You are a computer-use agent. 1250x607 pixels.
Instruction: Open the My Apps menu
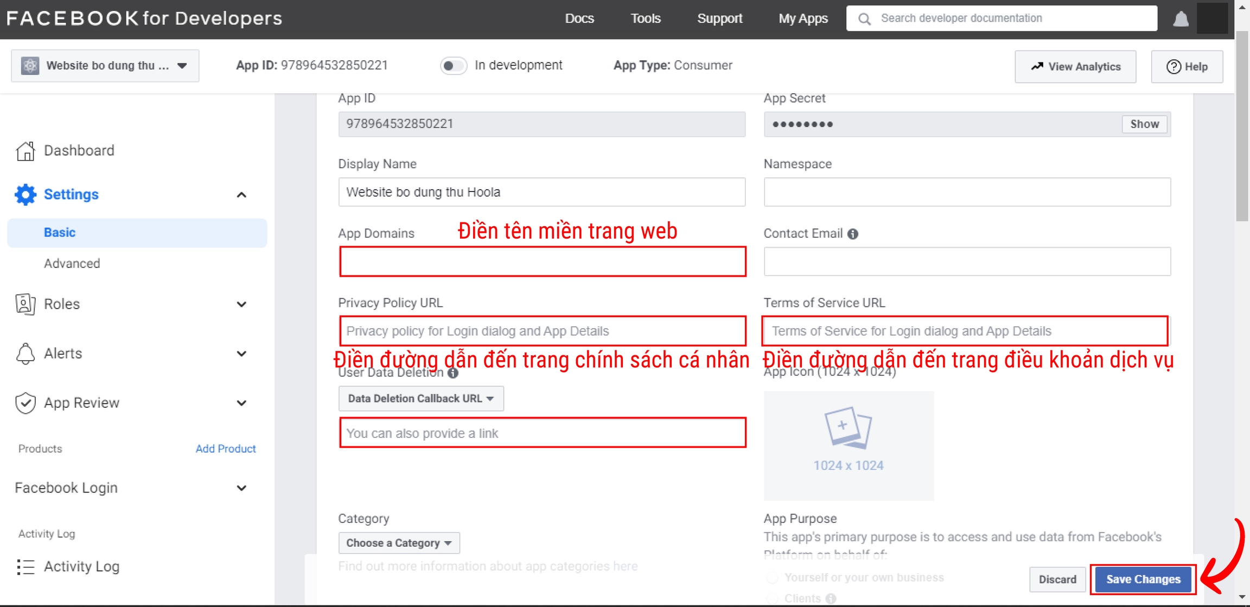pyautogui.click(x=803, y=18)
